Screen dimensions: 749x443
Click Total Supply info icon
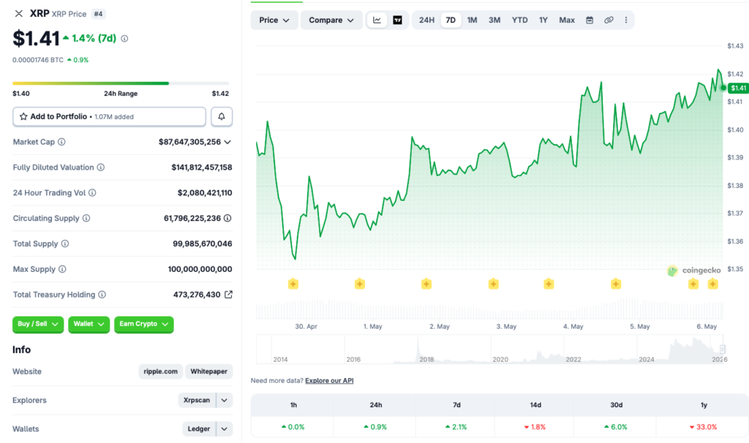(x=65, y=243)
